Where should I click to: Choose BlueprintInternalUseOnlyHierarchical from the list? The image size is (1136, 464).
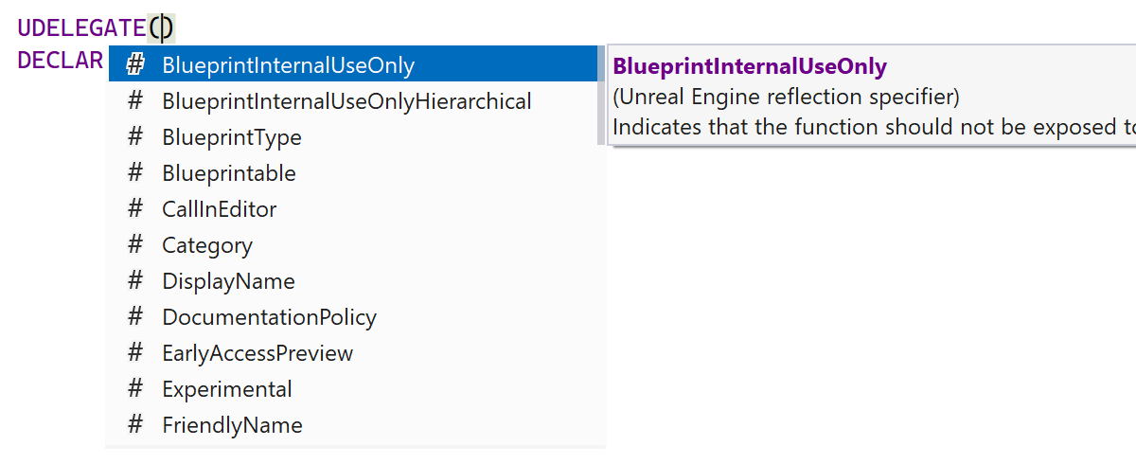pyautogui.click(x=346, y=101)
